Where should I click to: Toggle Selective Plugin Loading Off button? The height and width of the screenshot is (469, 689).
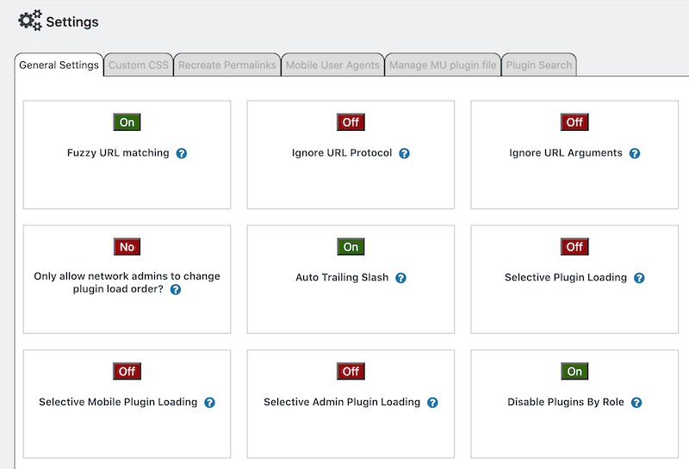coord(574,247)
